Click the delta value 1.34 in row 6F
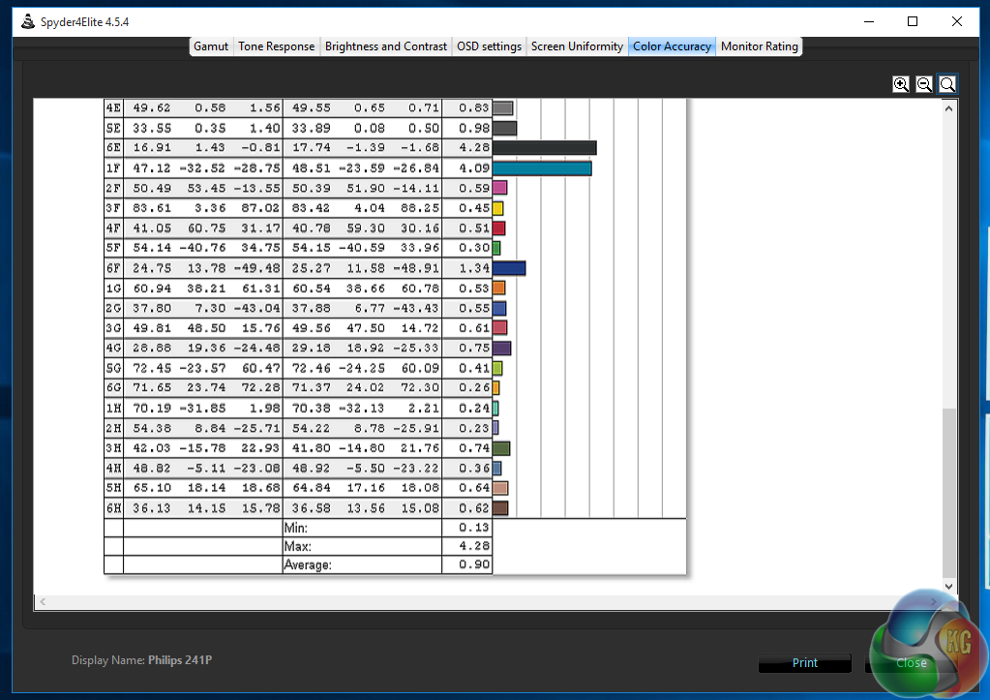Screen dimensions: 990x700 [474, 268]
